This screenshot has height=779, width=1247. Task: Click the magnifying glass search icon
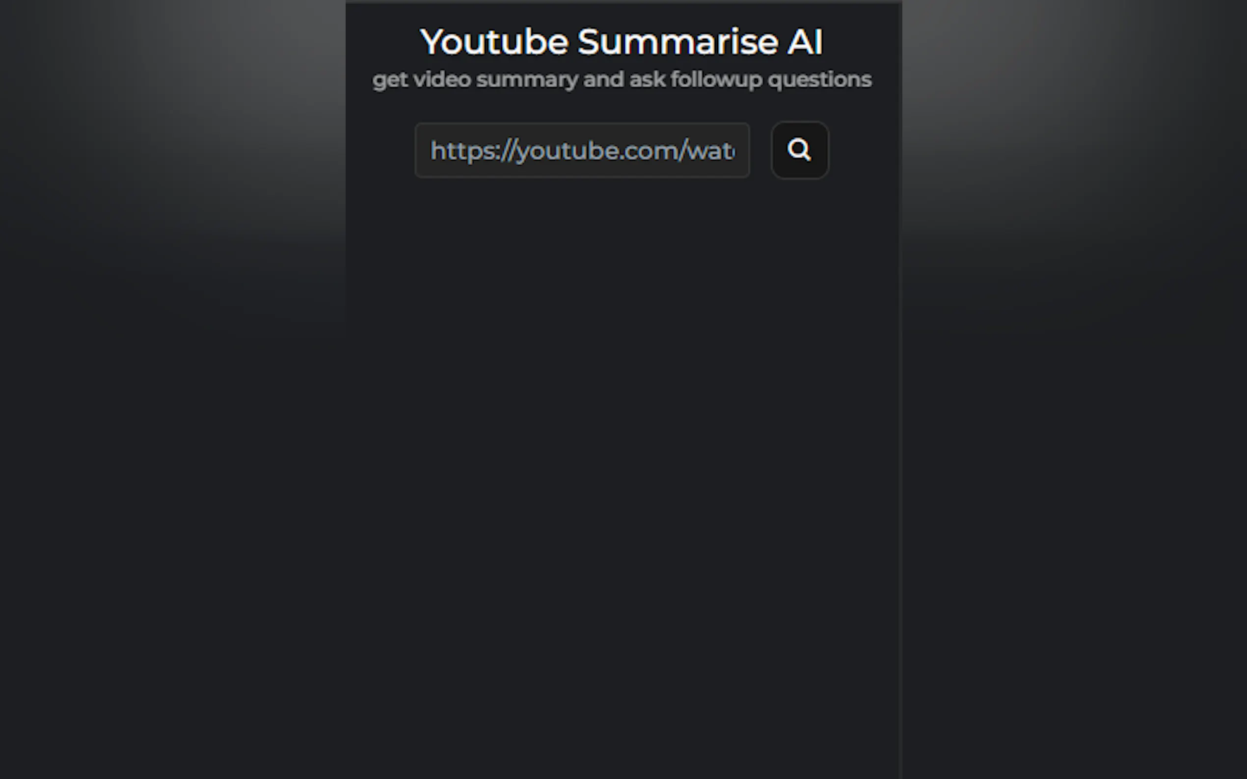800,150
